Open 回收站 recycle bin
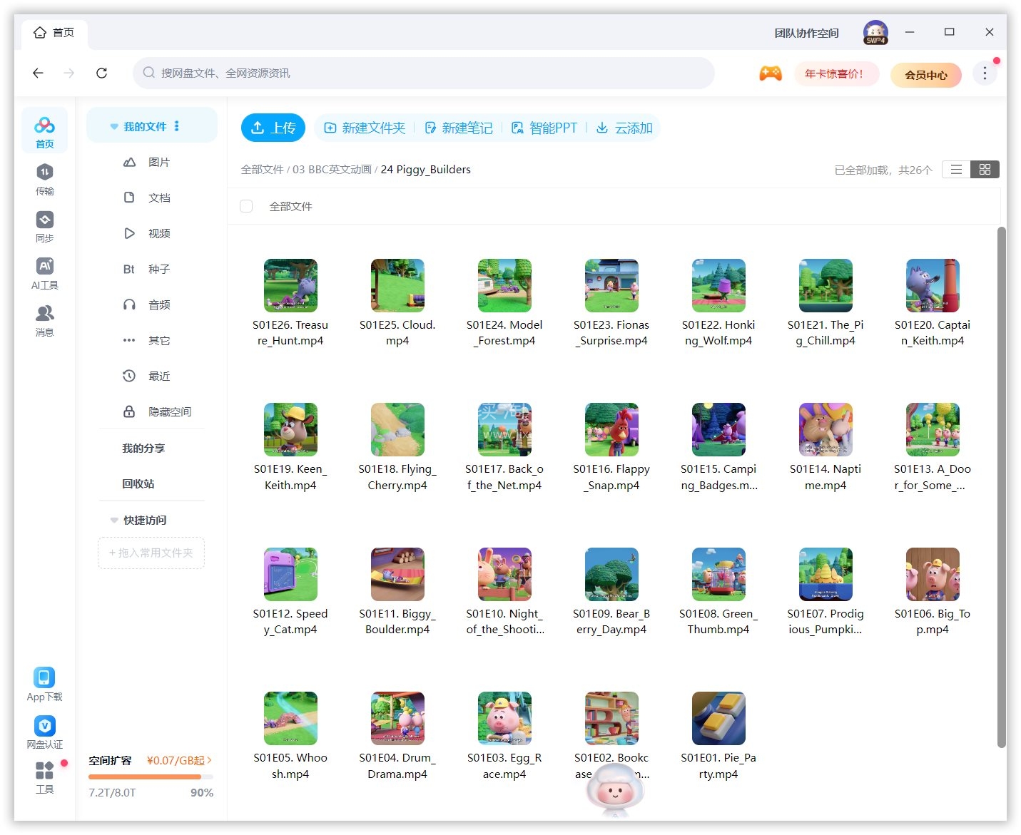Viewport: 1021px width, 835px height. click(138, 483)
